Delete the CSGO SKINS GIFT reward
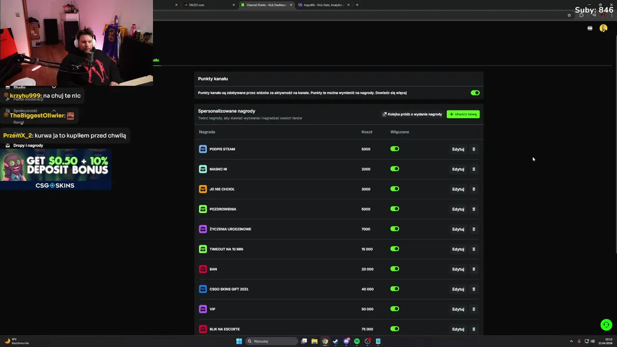This screenshot has height=347, width=617. [474, 289]
